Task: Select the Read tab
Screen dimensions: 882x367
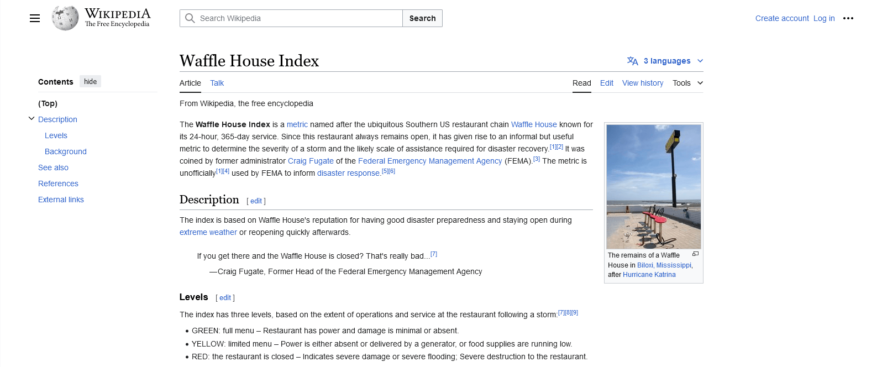Action: (582, 83)
